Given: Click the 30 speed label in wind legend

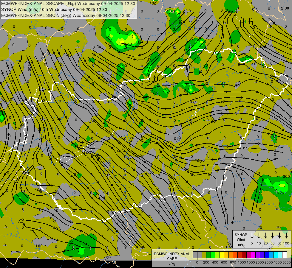Looking at the screenshot, I should (x=272, y=243).
